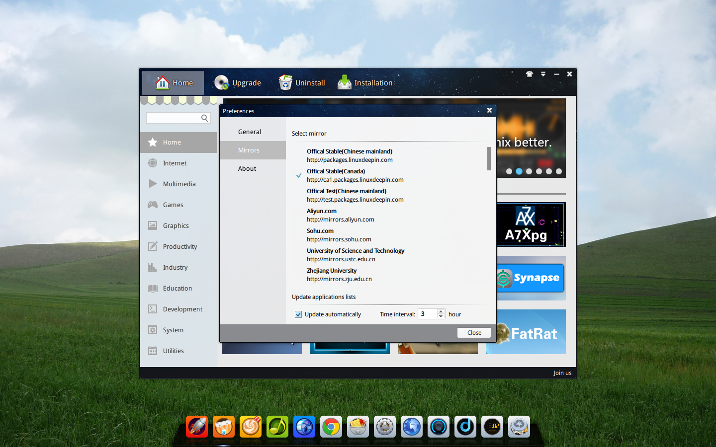Open the gear system settings dock icon

point(385,427)
